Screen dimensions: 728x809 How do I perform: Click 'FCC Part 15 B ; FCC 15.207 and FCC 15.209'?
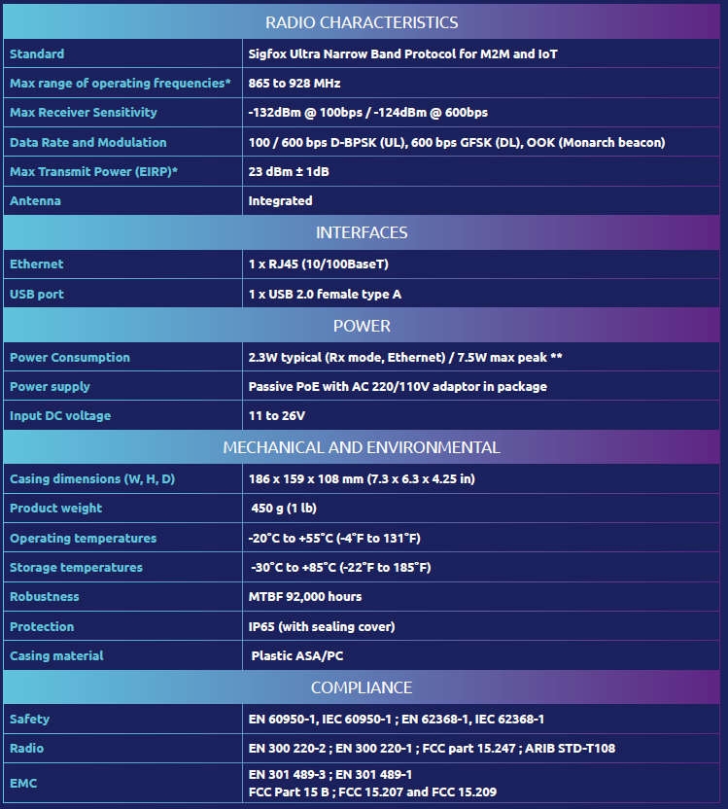[373, 791]
